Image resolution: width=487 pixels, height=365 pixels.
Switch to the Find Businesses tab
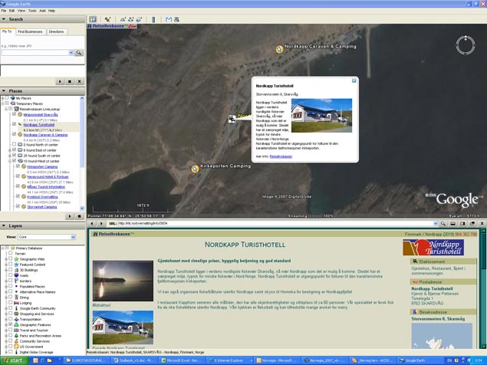30,31
